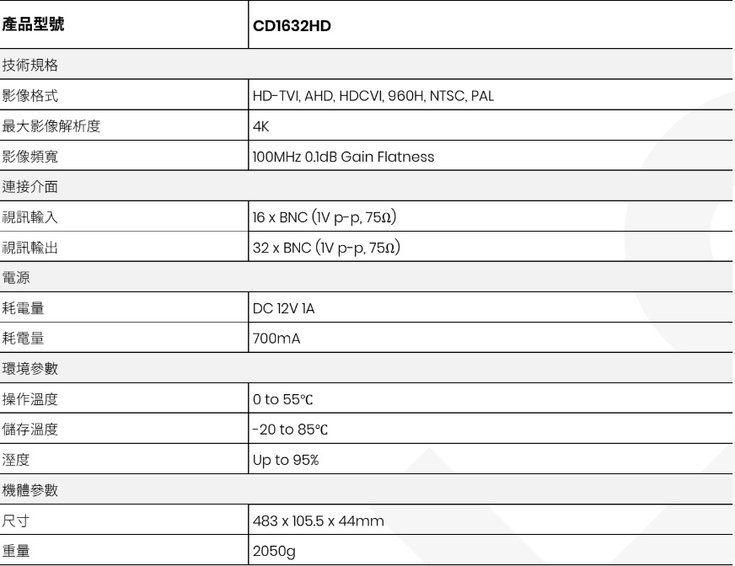Select the 0 to 55°C operating temperature
The image size is (735, 566).
click(x=282, y=399)
